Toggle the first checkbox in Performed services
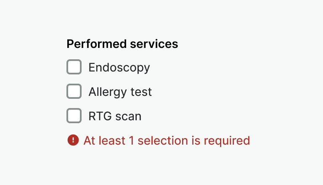Viewport: 323px width, 185px height. pyautogui.click(x=74, y=67)
